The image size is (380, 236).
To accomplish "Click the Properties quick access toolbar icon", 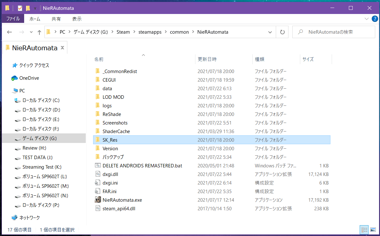I will (x=20, y=8).
